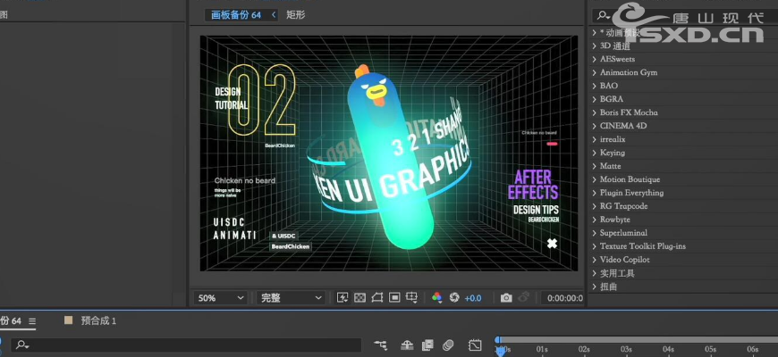
Task: Click the blue current-time indicator playhead
Action: coord(500,351)
